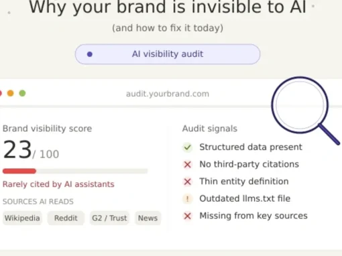Select the G2 / Trust source chip

[x=109, y=218]
